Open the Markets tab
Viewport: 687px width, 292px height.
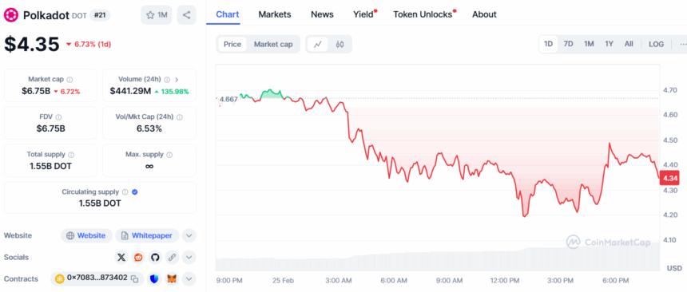[x=275, y=14]
